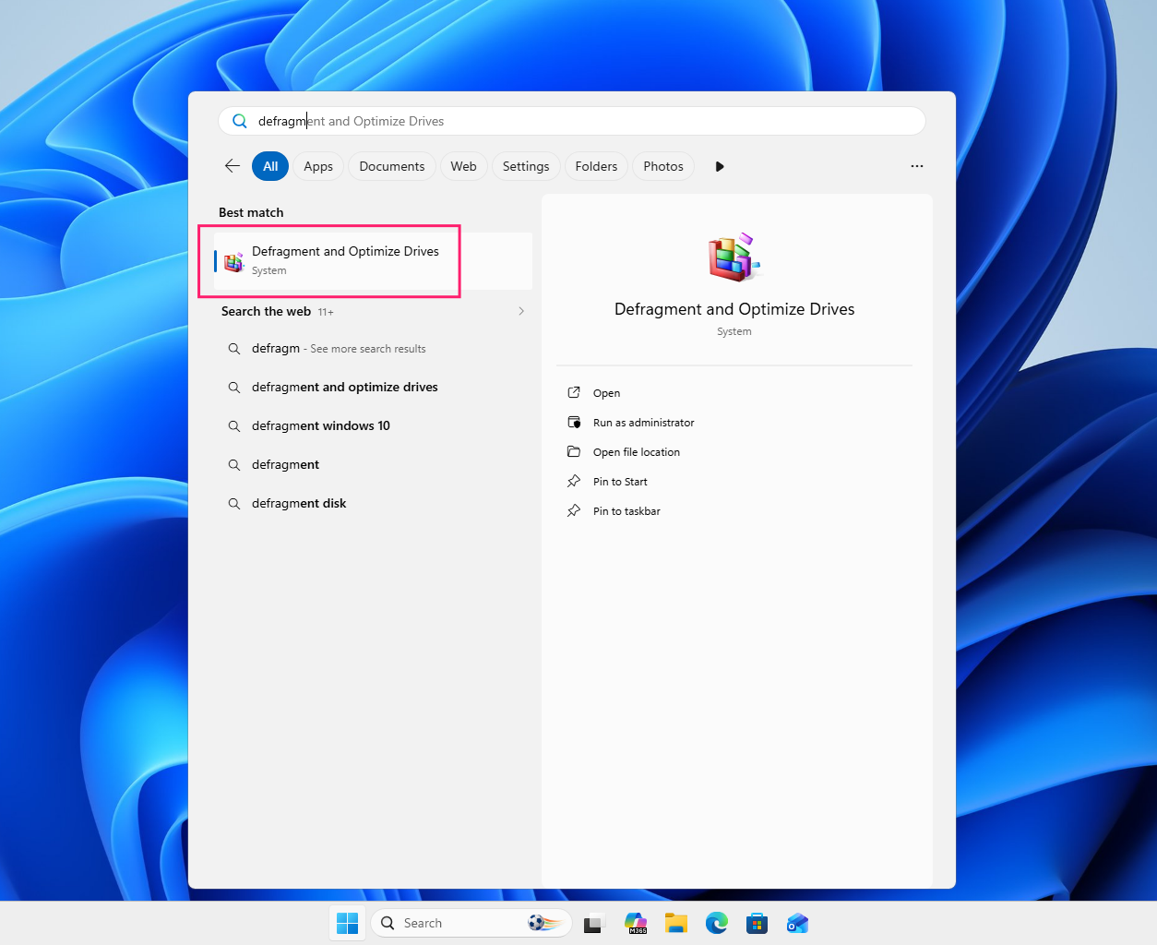Launch Microsoft Edge from the taskbar
This screenshot has height=945, width=1157.
[x=717, y=923]
